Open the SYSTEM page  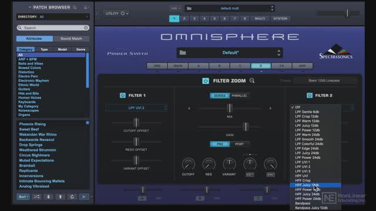point(280,18)
